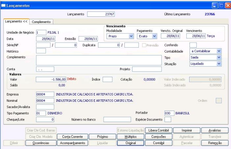Click the Lançamentos window title icon
This screenshot has height=149, width=231.
coord(3,6)
